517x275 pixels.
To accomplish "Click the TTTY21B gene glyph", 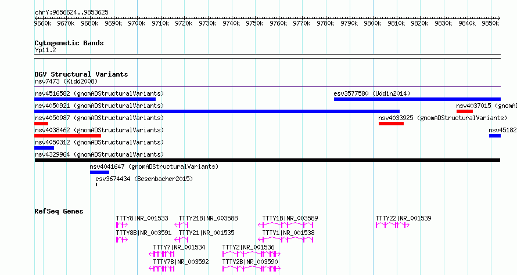I will coord(181,225).
